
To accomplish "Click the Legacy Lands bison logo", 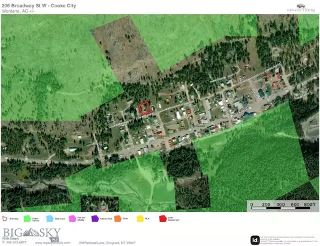I will [301, 8].
